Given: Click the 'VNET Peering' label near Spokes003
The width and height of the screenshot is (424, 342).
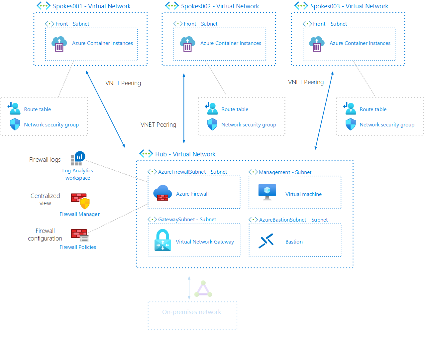Looking at the screenshot, I should pyautogui.click(x=306, y=82).
